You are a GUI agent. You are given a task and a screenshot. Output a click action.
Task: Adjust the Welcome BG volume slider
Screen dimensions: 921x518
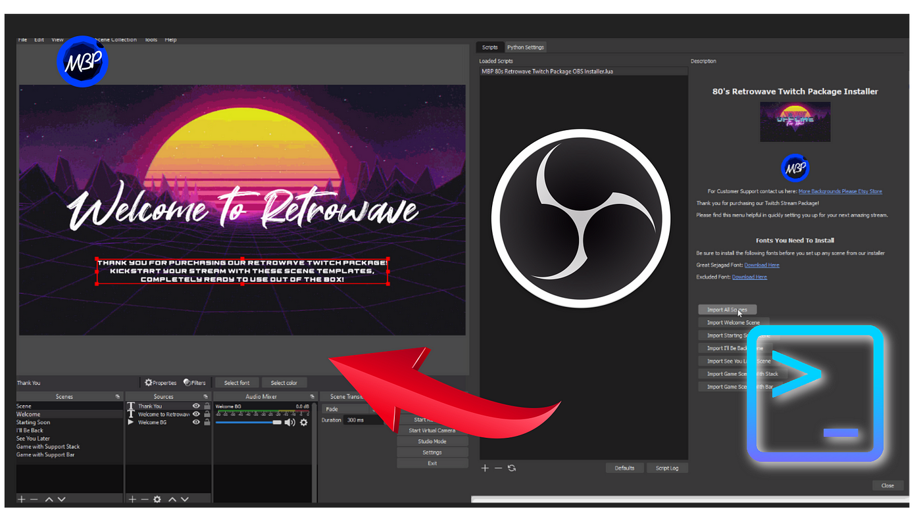point(248,423)
